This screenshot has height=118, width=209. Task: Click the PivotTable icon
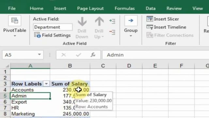click(15, 21)
